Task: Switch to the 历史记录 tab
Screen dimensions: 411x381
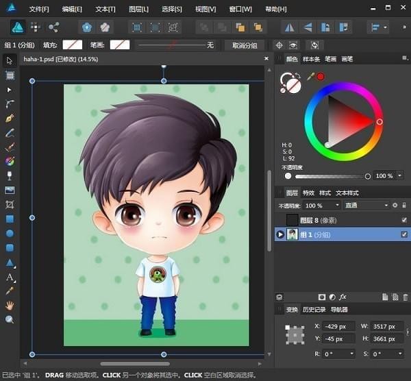Action: (314, 310)
